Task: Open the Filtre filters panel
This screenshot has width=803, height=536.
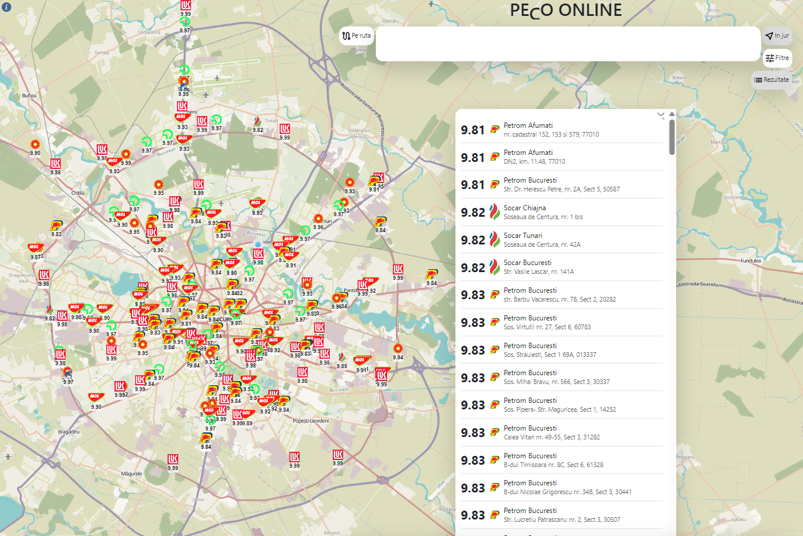Action: point(777,58)
